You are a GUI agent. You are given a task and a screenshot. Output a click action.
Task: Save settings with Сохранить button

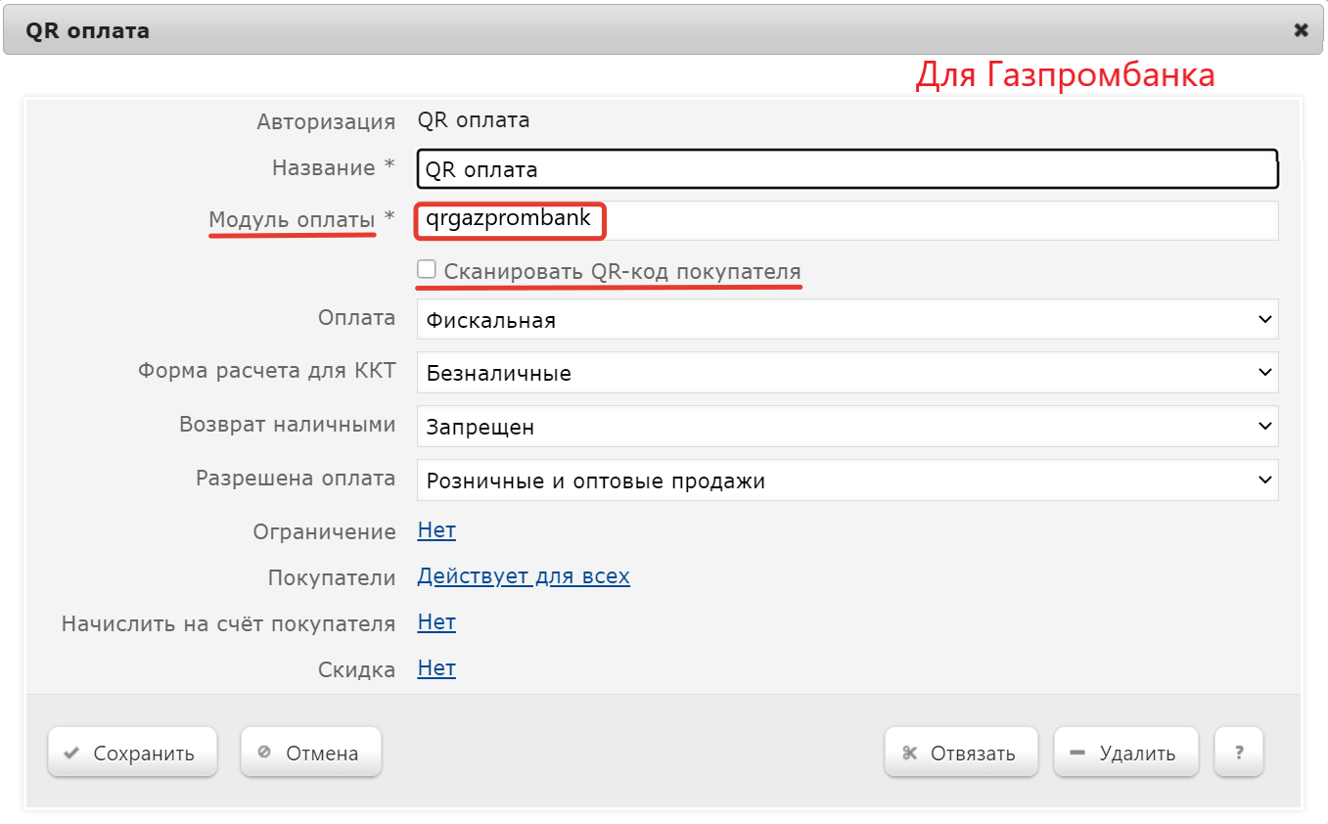(x=132, y=753)
